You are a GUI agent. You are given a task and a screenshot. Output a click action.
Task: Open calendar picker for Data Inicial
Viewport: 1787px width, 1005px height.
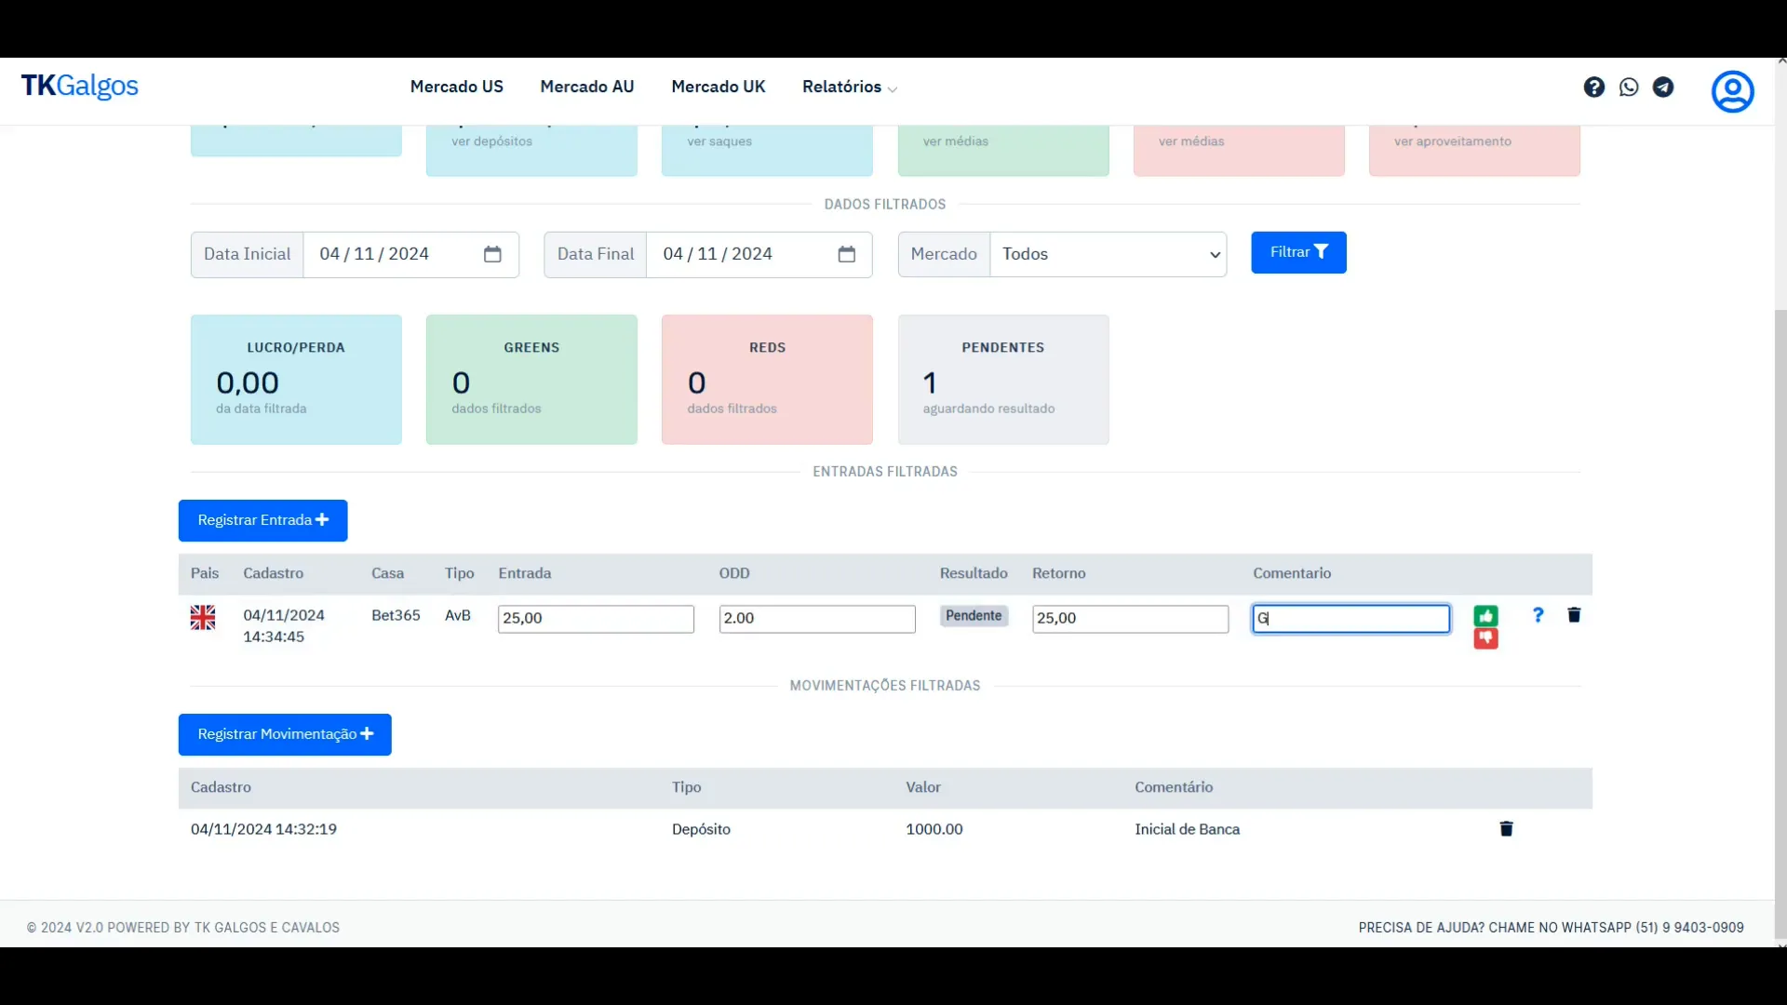tap(492, 254)
